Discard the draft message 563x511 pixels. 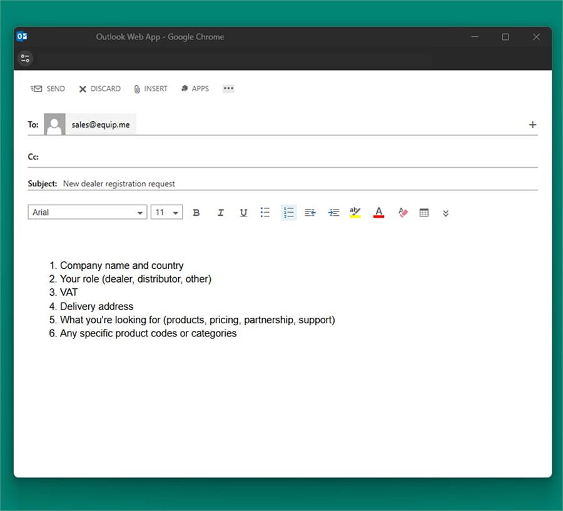(100, 89)
